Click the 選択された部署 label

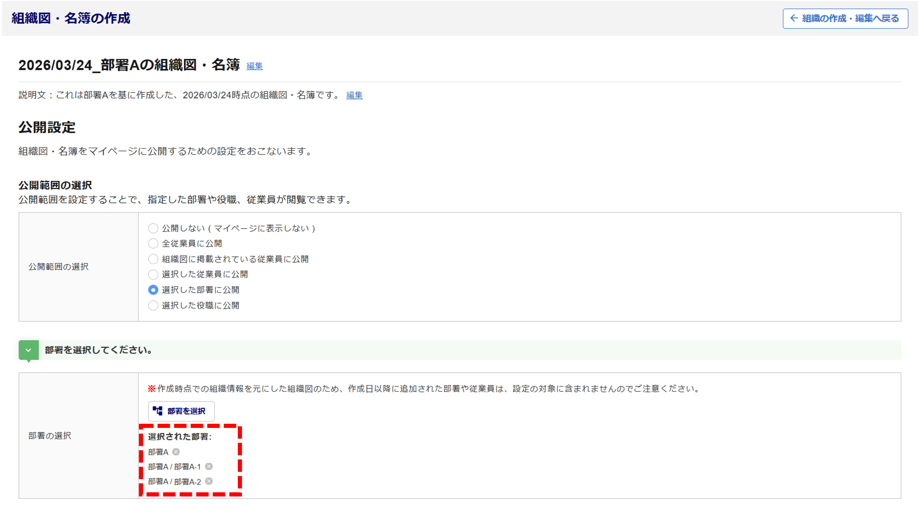(179, 437)
